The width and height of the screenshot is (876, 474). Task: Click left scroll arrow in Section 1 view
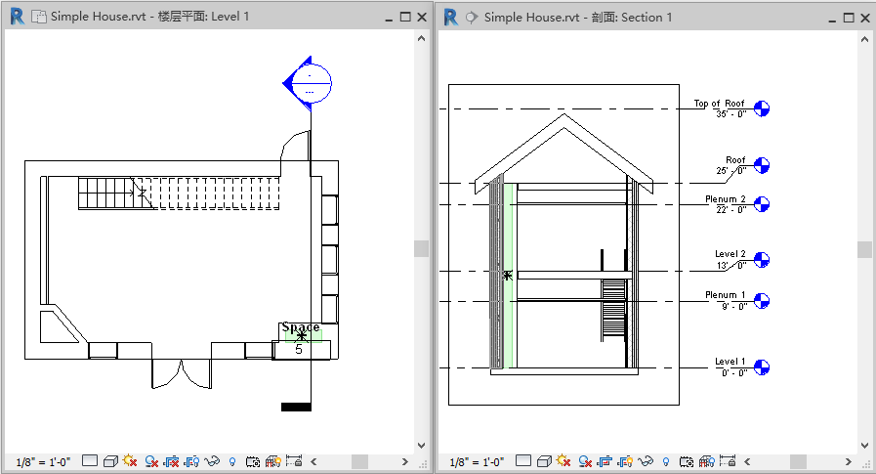point(747,461)
